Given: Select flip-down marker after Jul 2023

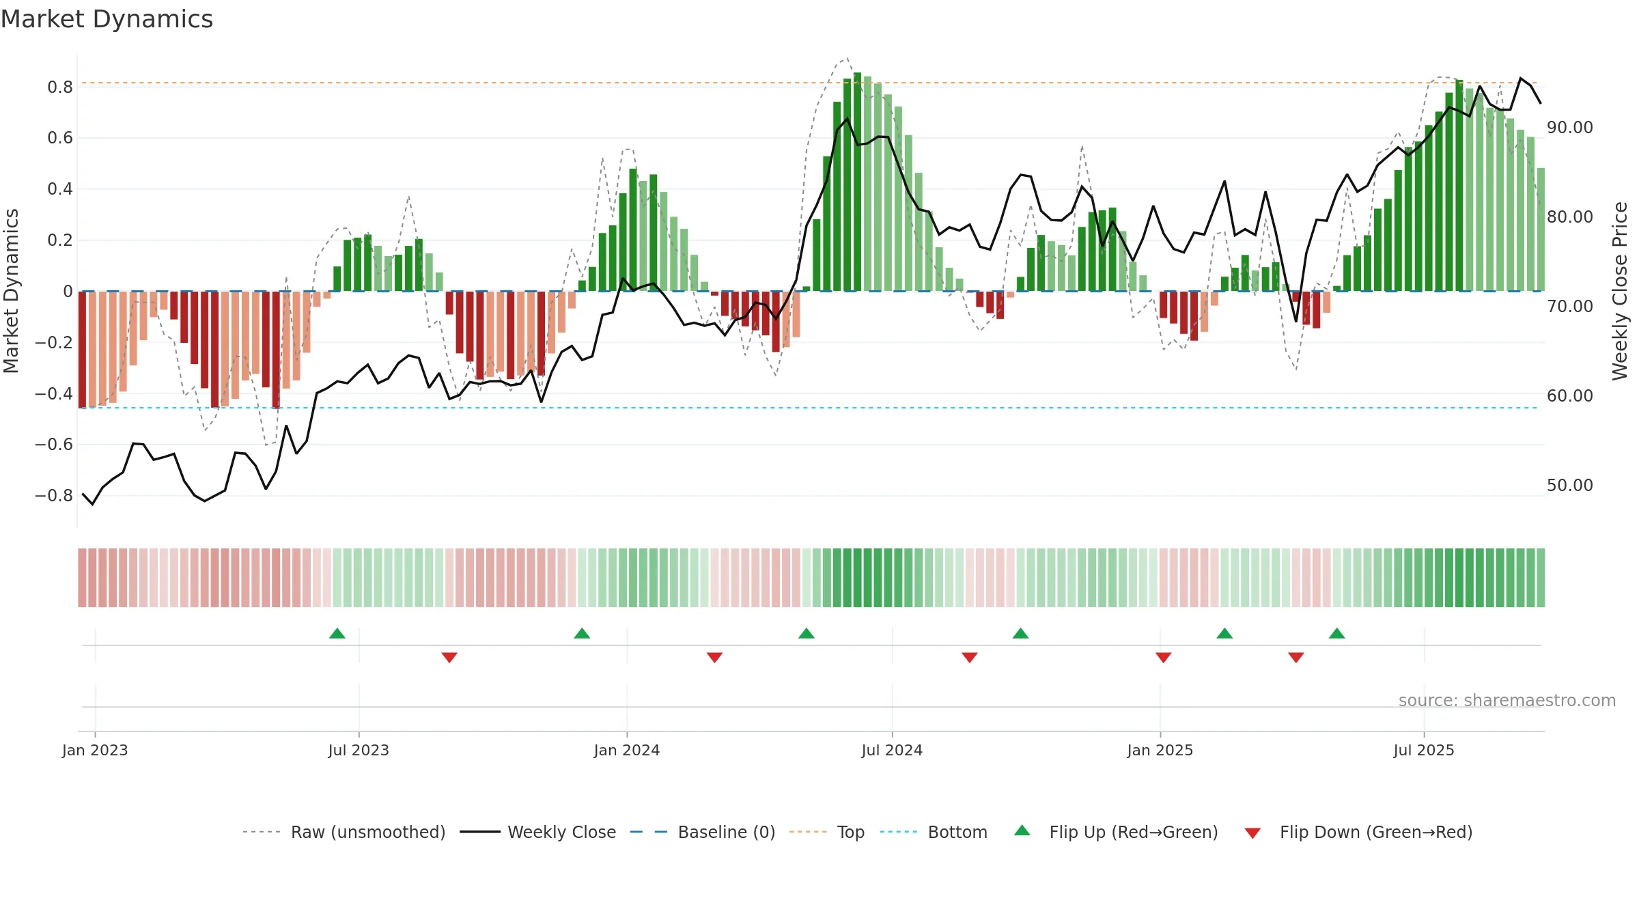Looking at the screenshot, I should pos(449,658).
